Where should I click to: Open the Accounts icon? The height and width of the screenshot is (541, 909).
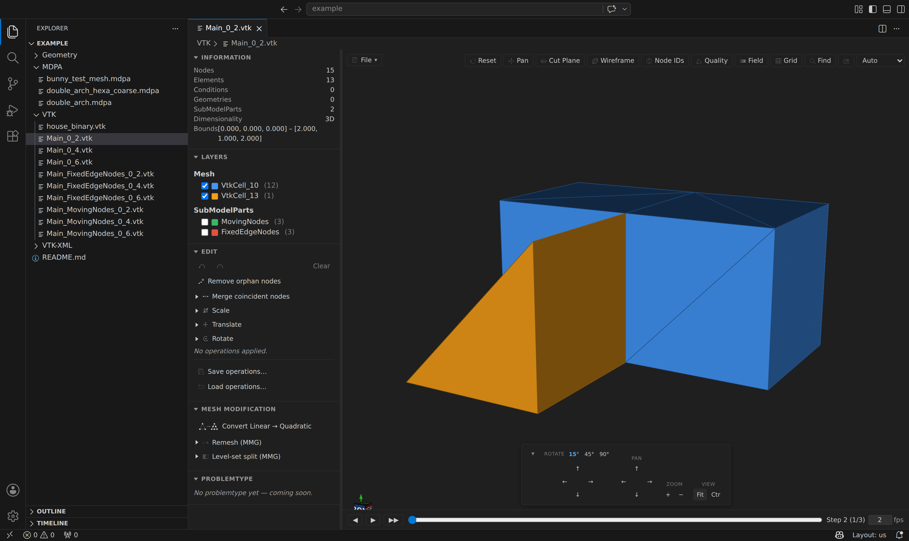click(13, 490)
